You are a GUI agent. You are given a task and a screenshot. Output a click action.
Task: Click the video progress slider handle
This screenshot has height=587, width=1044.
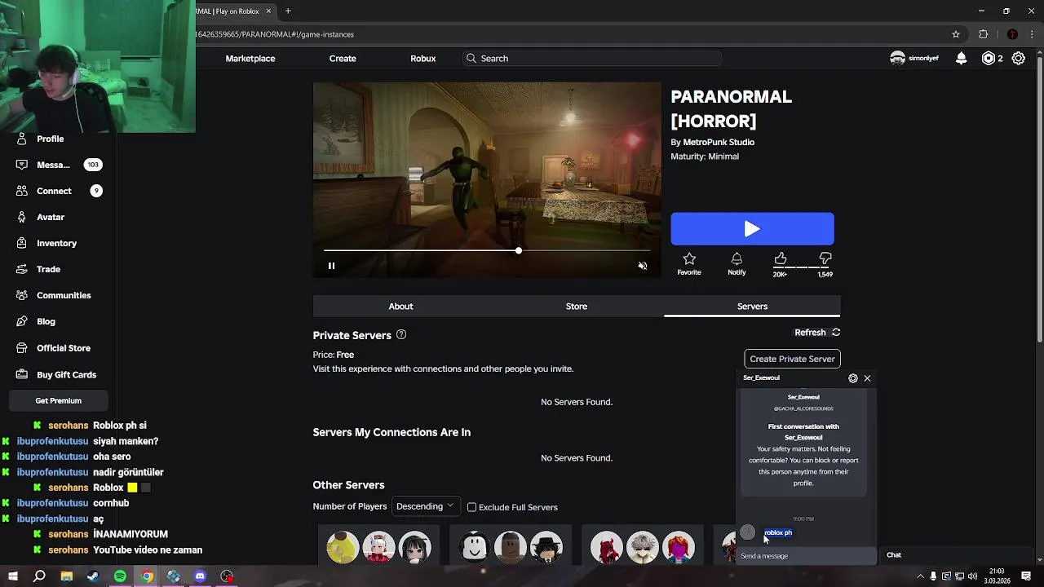click(x=519, y=250)
